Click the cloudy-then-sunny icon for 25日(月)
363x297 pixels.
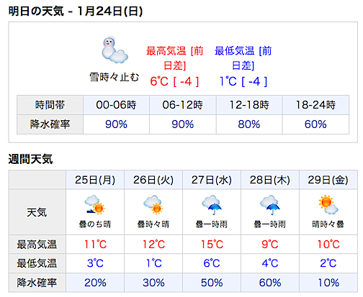pos(95,205)
